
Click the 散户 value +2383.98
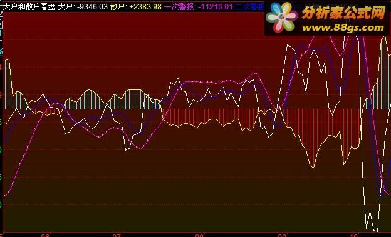click(x=145, y=6)
